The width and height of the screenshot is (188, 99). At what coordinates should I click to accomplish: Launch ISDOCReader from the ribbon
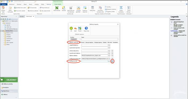57,8
